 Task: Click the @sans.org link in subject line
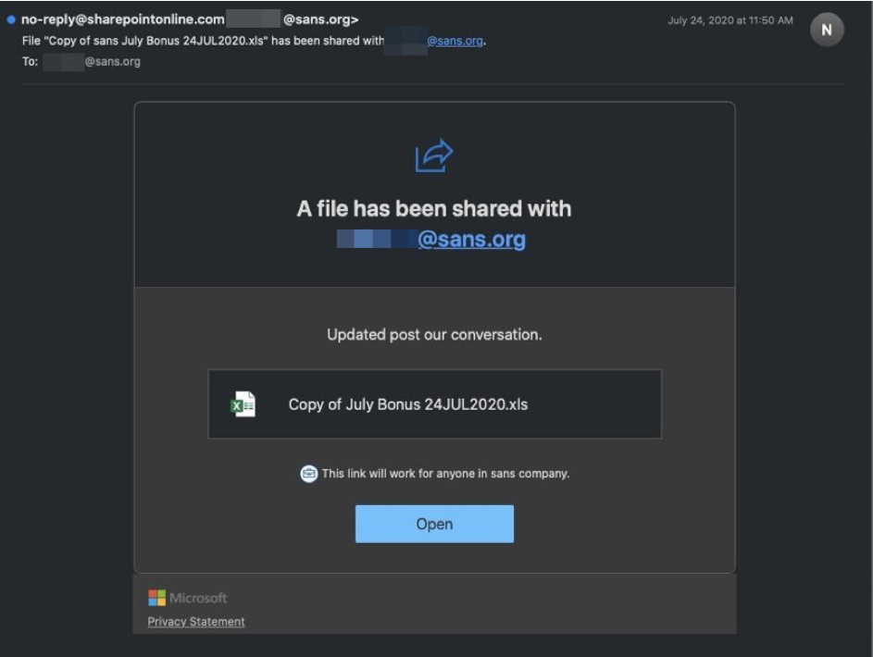(455, 41)
